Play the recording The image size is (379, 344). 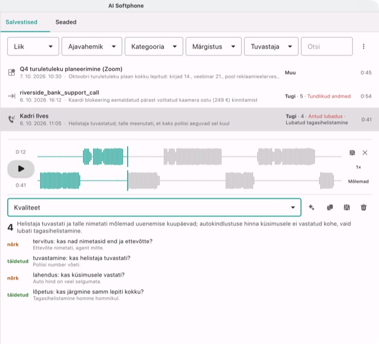click(21, 169)
